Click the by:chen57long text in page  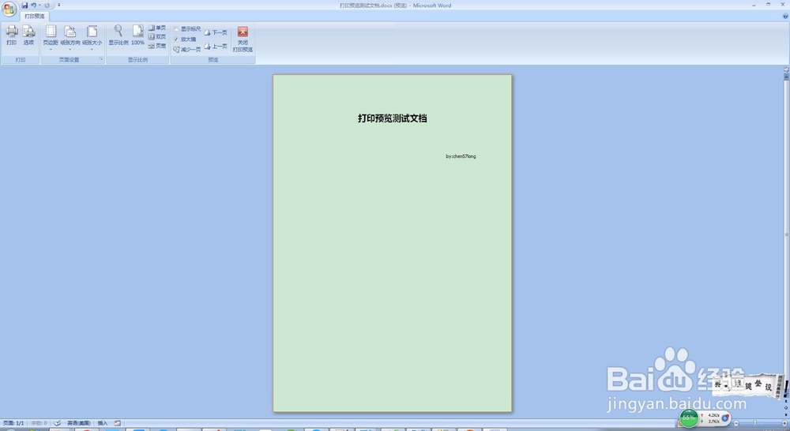[x=461, y=156]
